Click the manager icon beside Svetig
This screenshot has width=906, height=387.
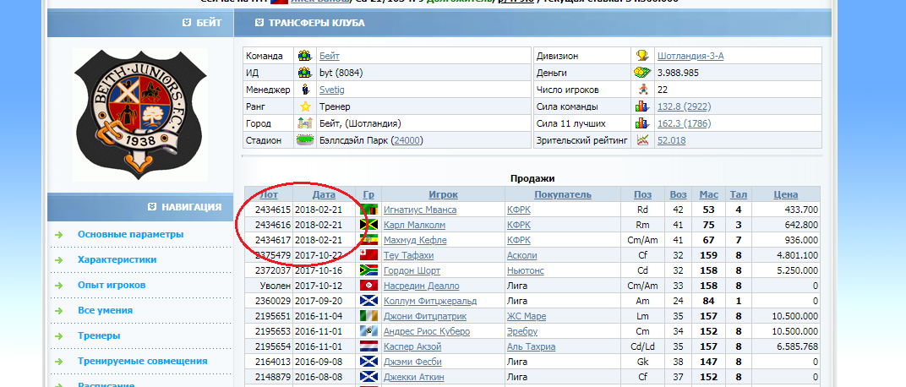coord(304,90)
